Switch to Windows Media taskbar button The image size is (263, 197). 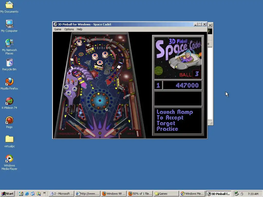coord(192,194)
